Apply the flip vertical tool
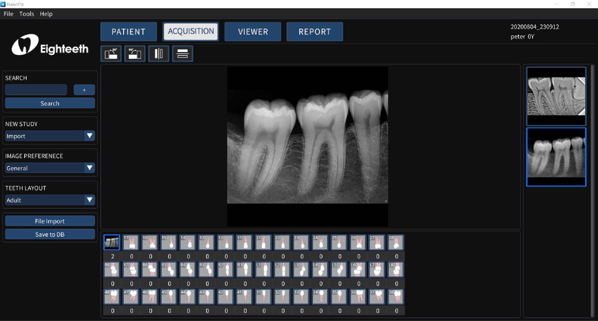The height and width of the screenshot is (321, 598). click(x=182, y=53)
